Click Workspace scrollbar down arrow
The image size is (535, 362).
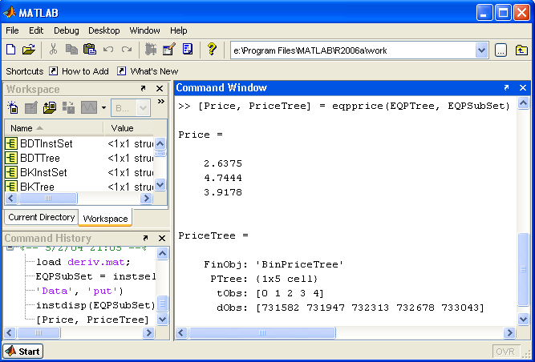pos(160,185)
